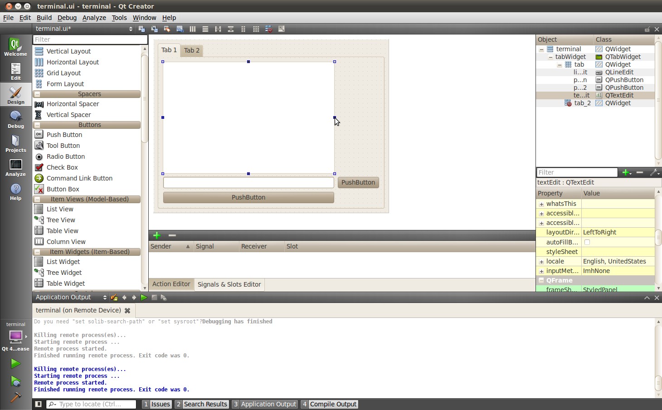This screenshot has width=662, height=410.
Task: Collapse the tabWidget node in object tree
Action: coord(550,57)
